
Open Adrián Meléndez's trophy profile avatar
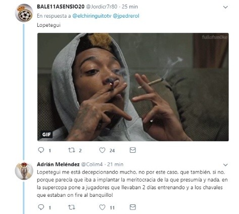[24, 170]
